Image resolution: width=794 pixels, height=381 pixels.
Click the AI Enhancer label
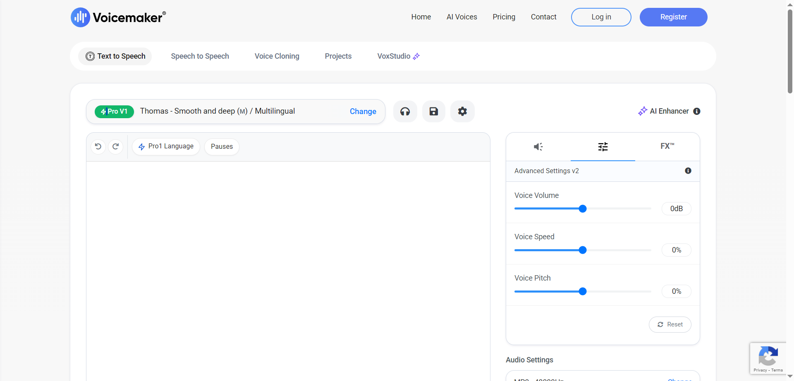(669, 111)
